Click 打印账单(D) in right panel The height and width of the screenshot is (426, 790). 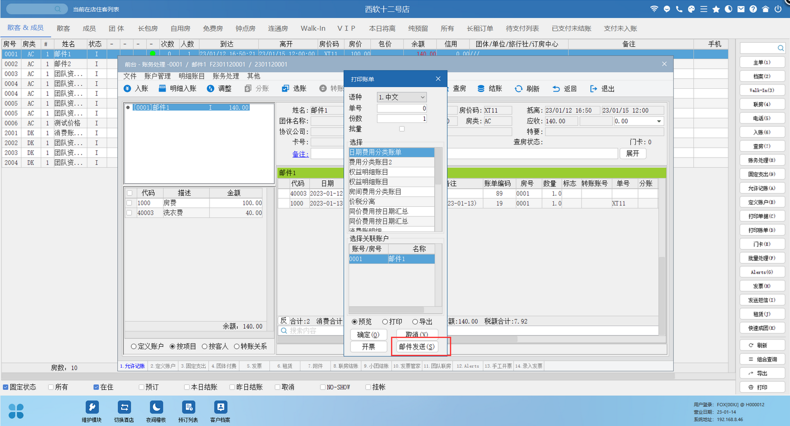pos(762,230)
